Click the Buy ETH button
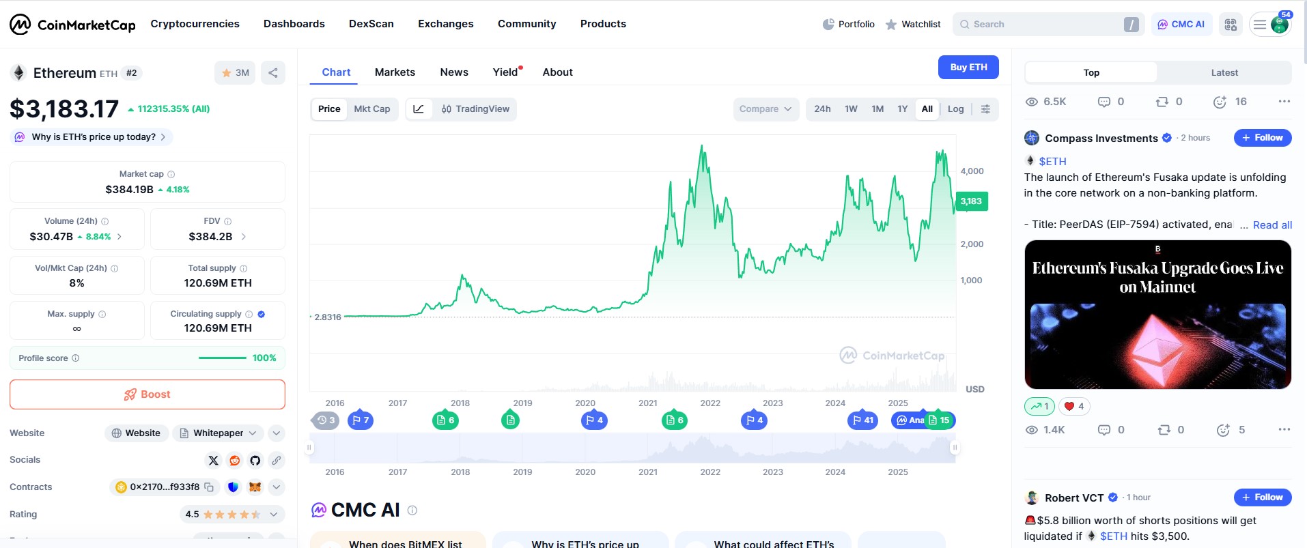The height and width of the screenshot is (548, 1307). pos(968,68)
